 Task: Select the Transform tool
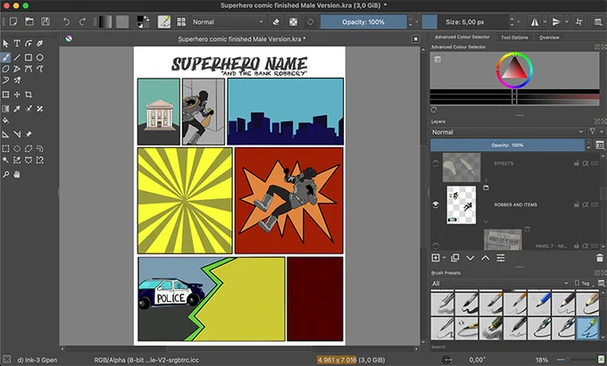point(6,95)
